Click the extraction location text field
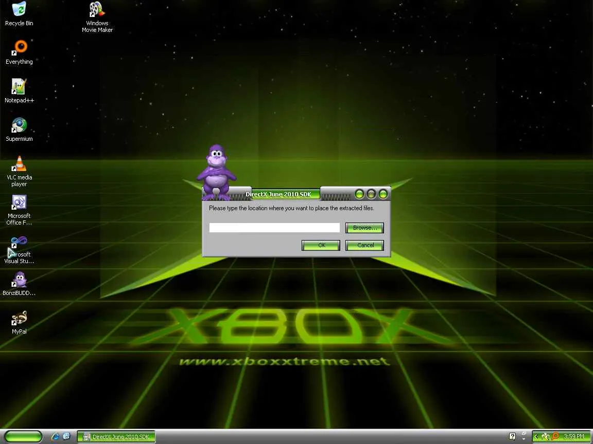 pos(274,228)
